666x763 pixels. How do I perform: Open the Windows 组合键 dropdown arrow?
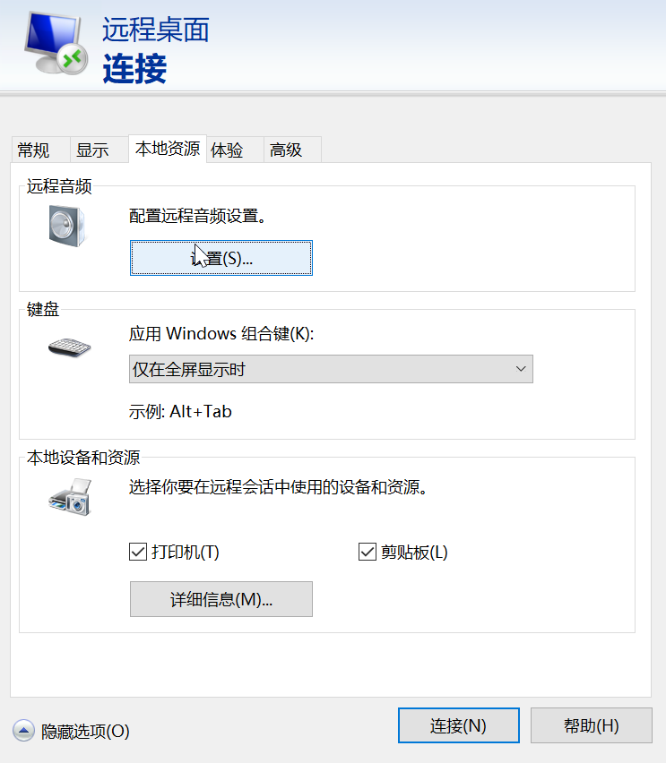tap(521, 369)
